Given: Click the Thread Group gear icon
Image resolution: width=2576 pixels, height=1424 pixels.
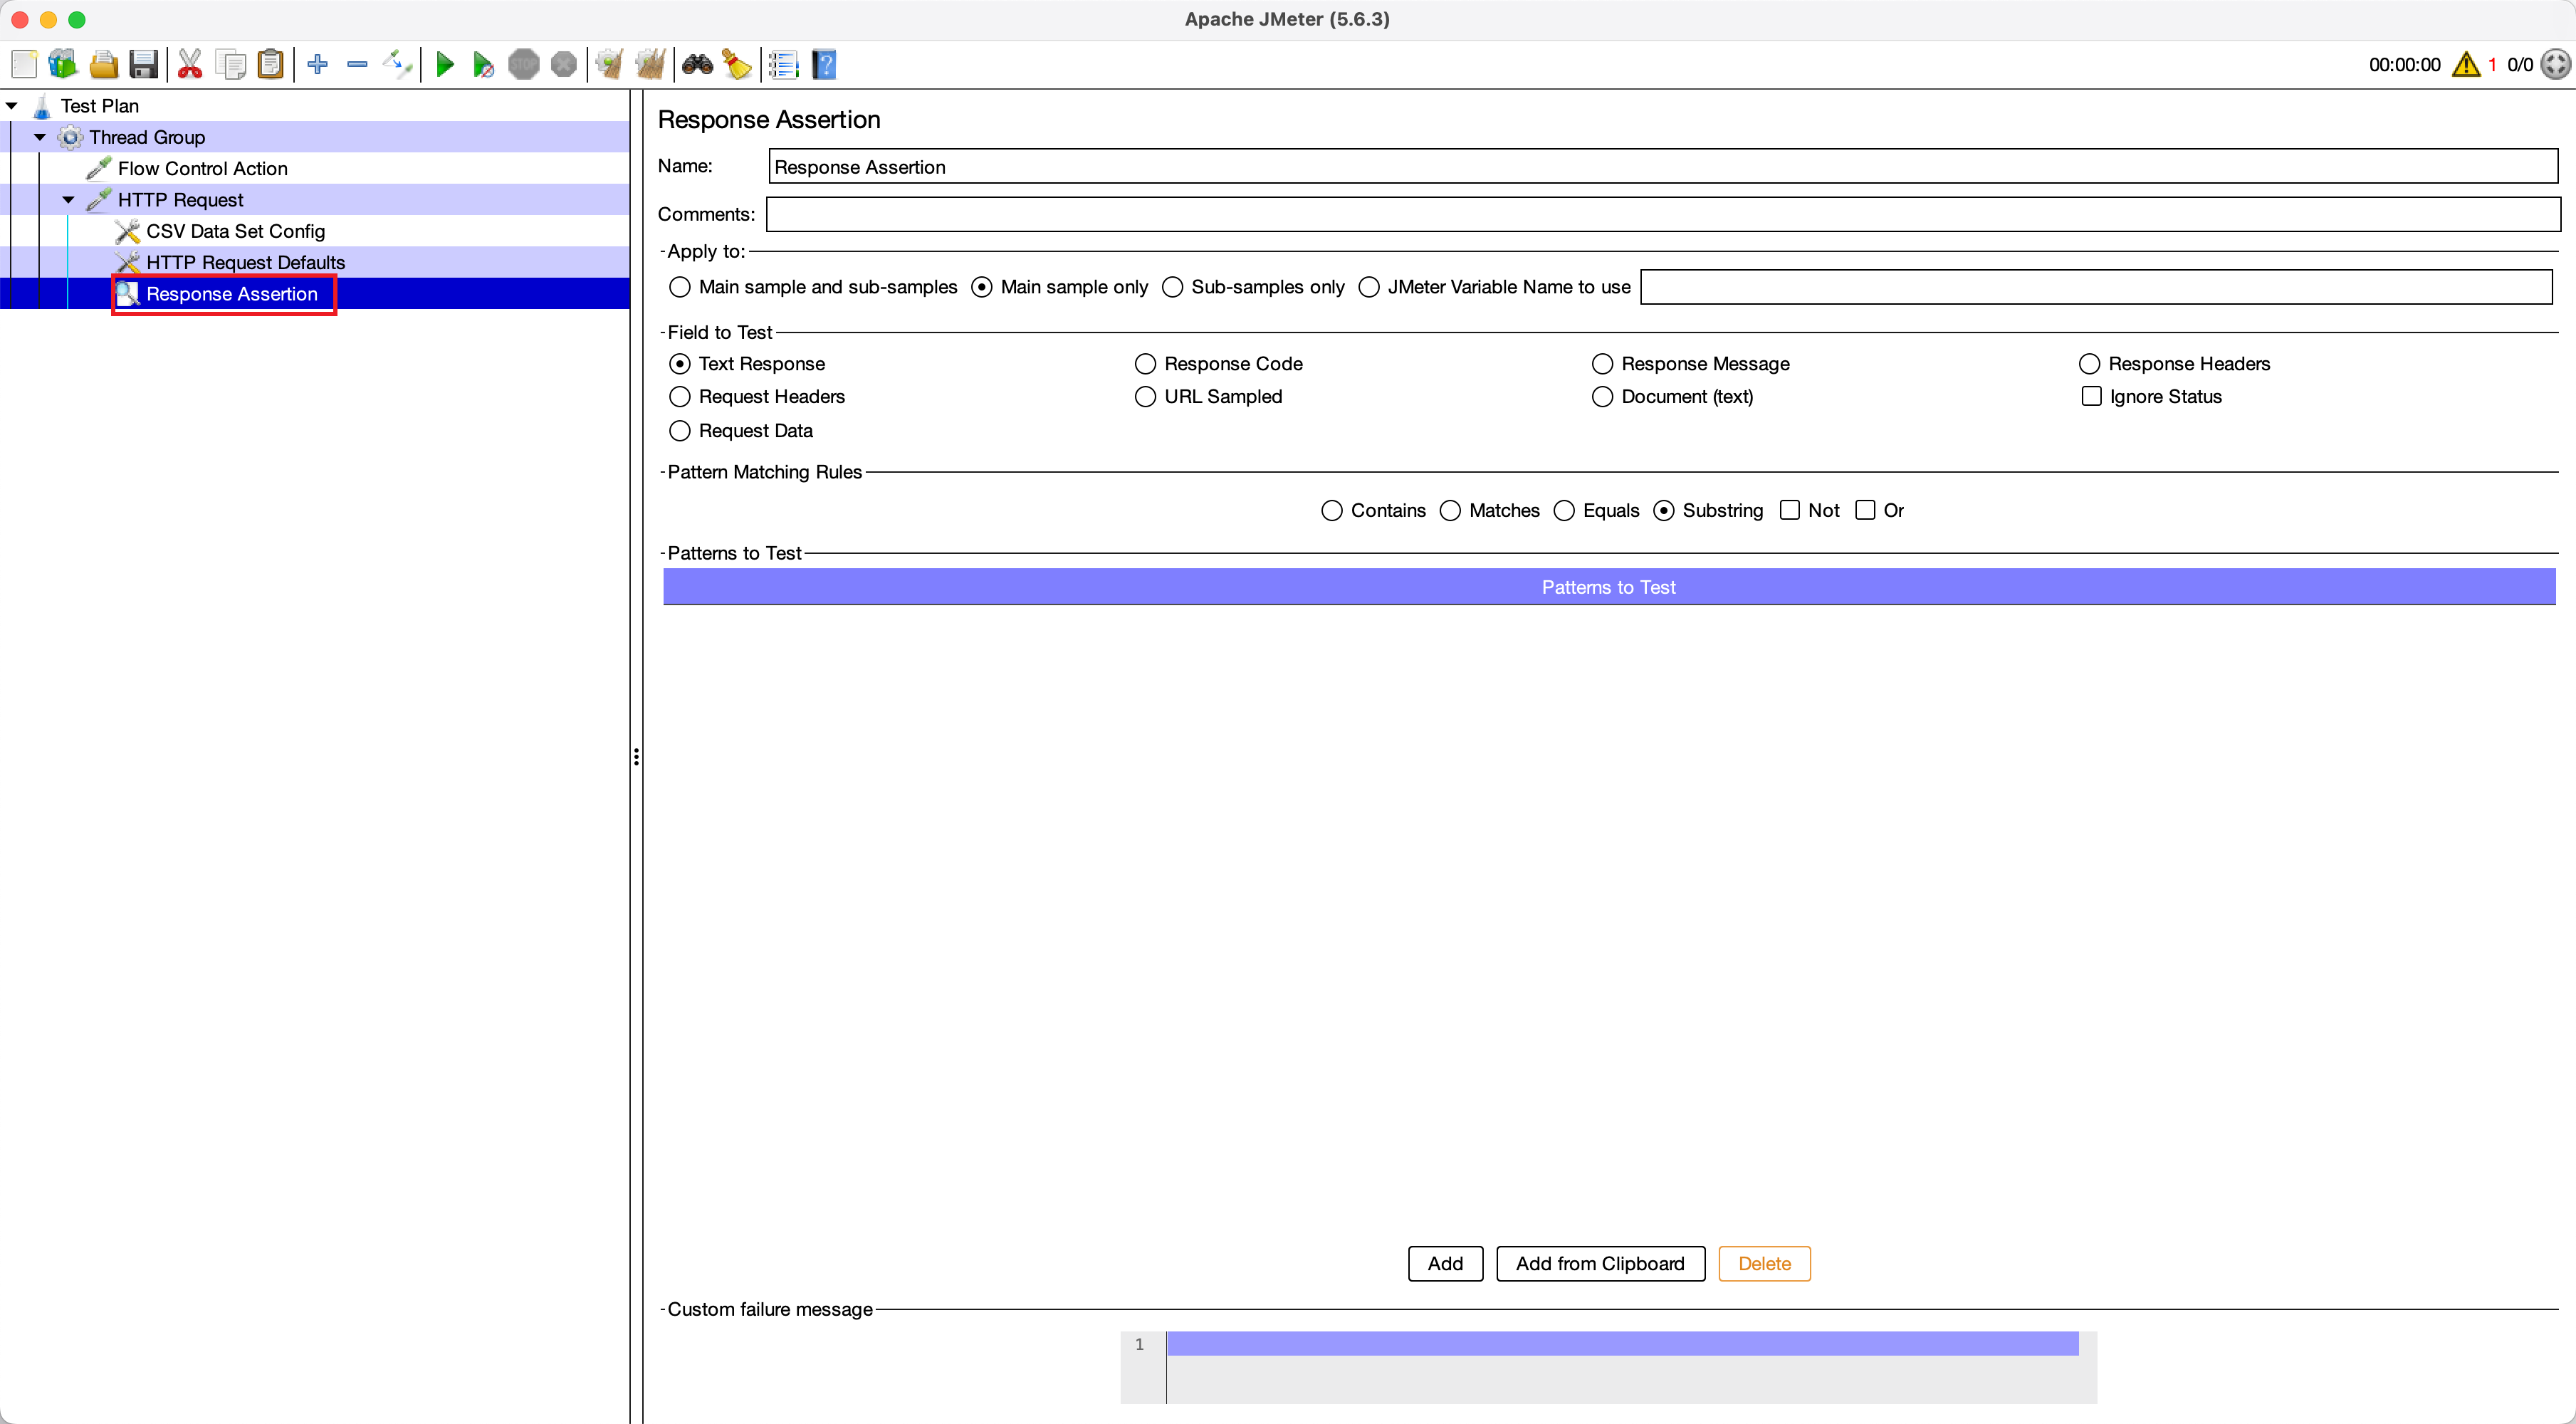Looking at the screenshot, I should (70, 137).
